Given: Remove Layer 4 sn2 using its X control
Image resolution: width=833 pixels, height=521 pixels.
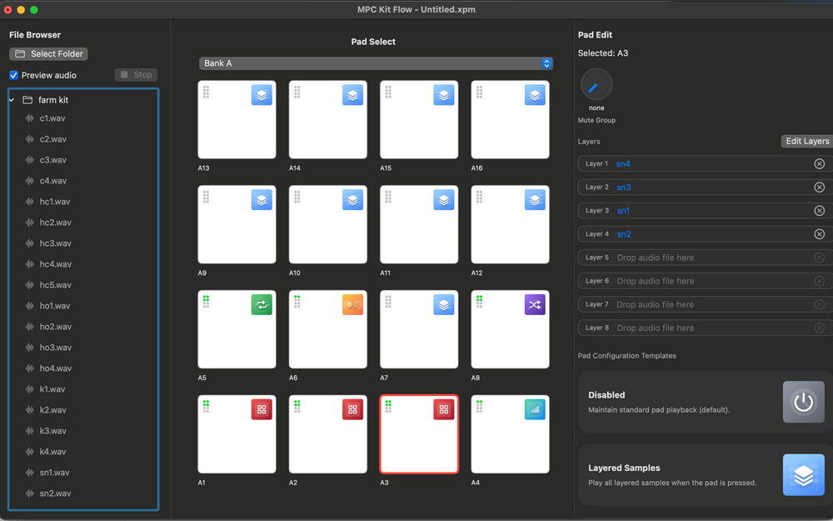Looking at the screenshot, I should (x=819, y=233).
